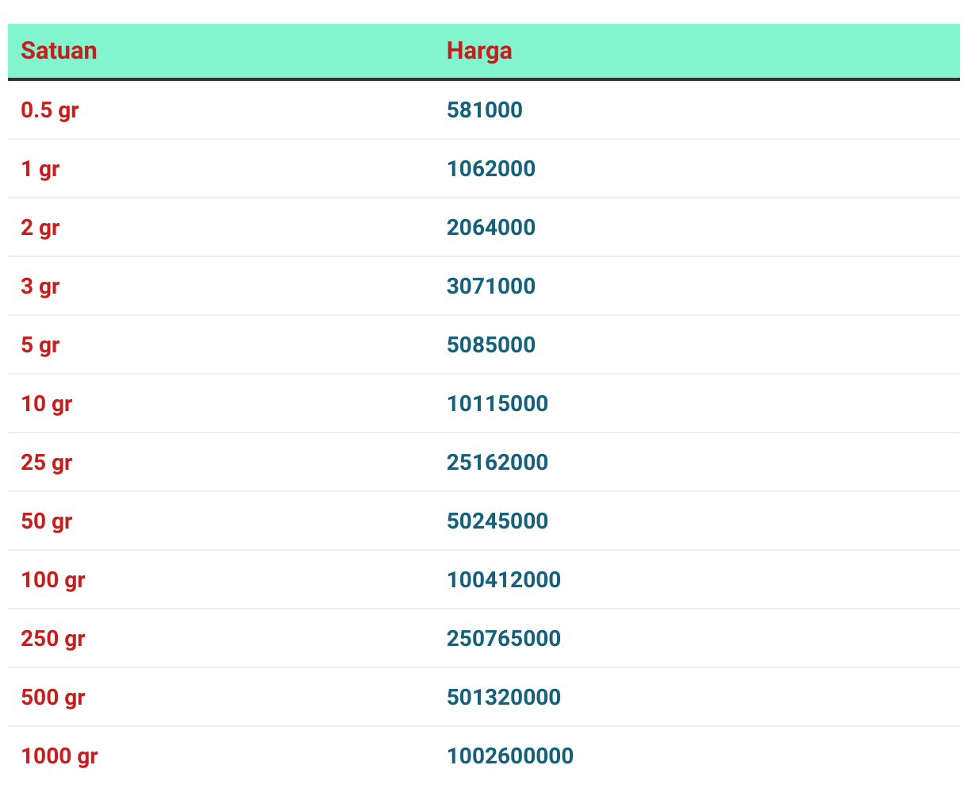Click the 100 gr row label
Screen dimensions: 968x792
coord(53,579)
